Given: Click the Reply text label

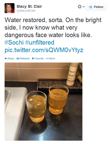Looking at the screenshot, I should click(11, 58).
